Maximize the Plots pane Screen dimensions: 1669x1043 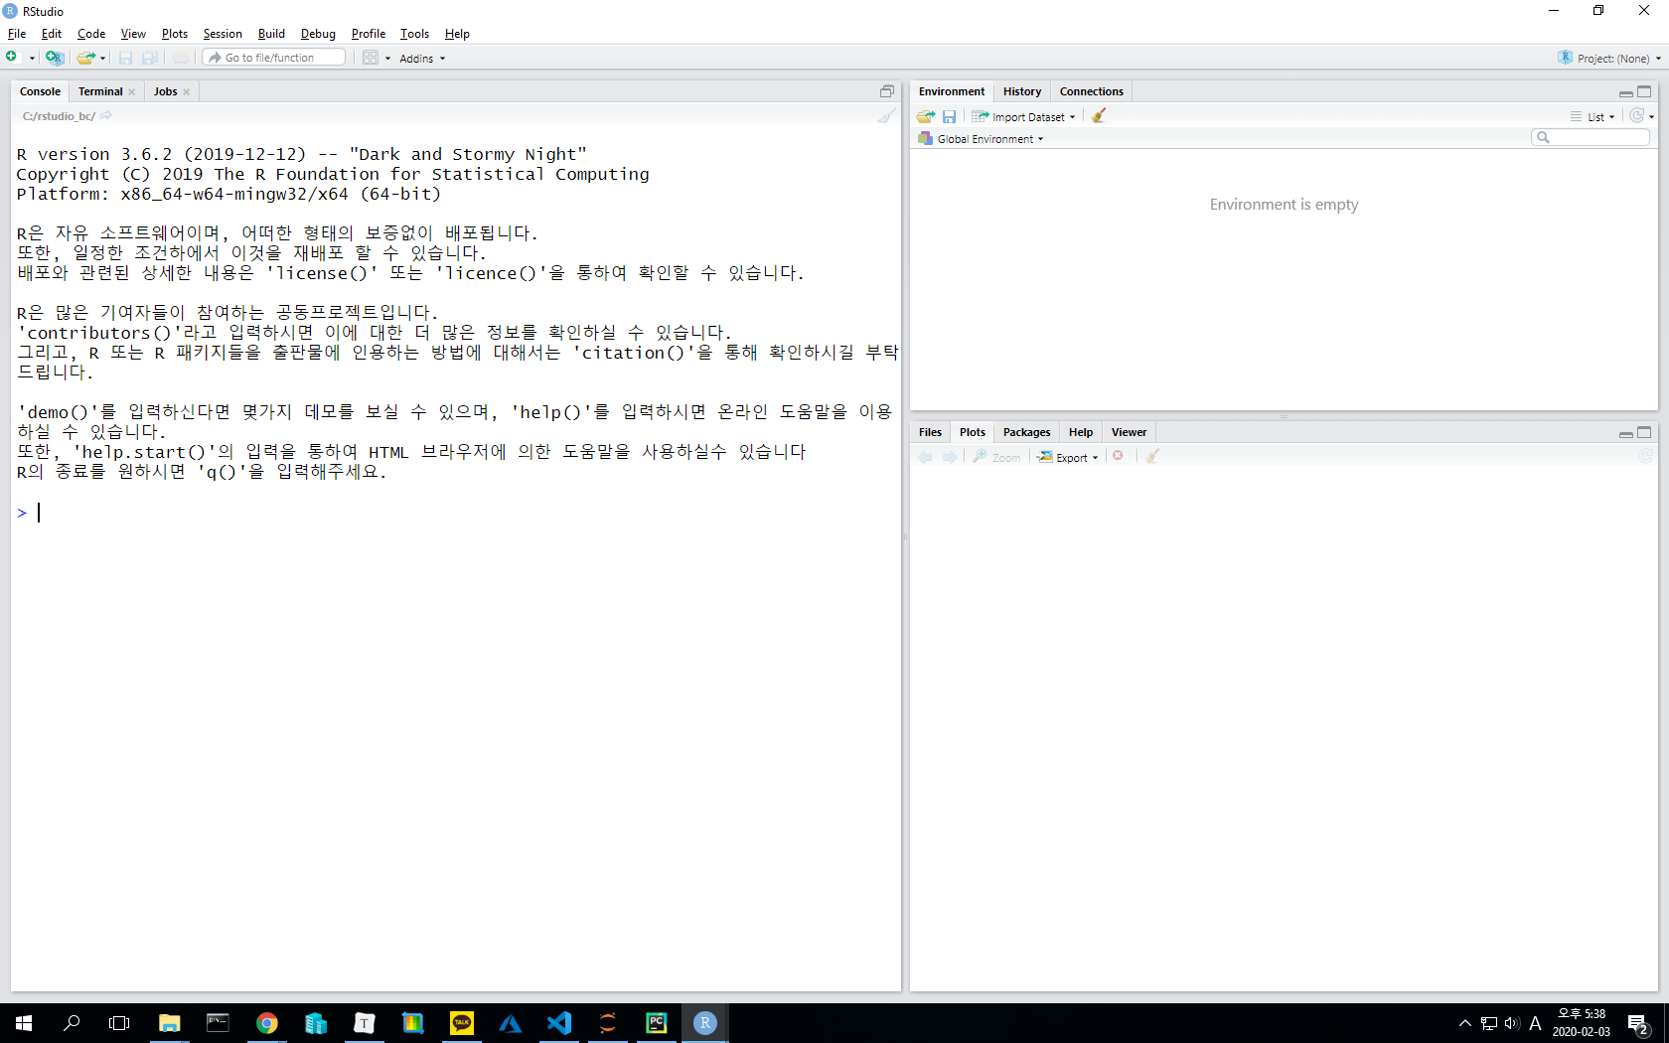pyautogui.click(x=1644, y=432)
